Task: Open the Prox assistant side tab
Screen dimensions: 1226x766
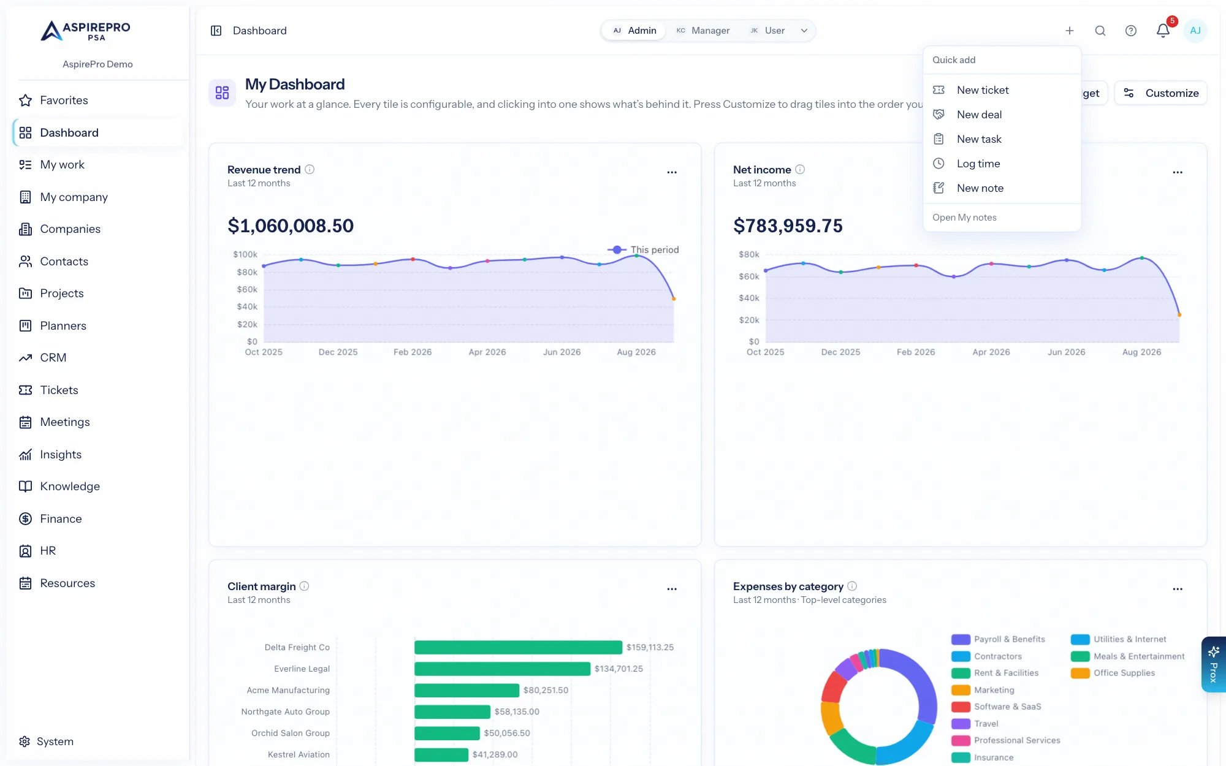Action: [1214, 665]
